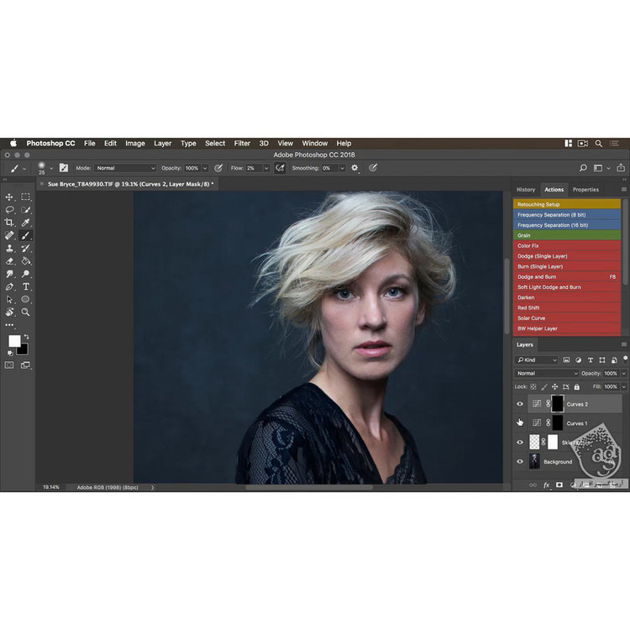Select the Crop tool
The width and height of the screenshot is (630, 630).
coord(10,223)
